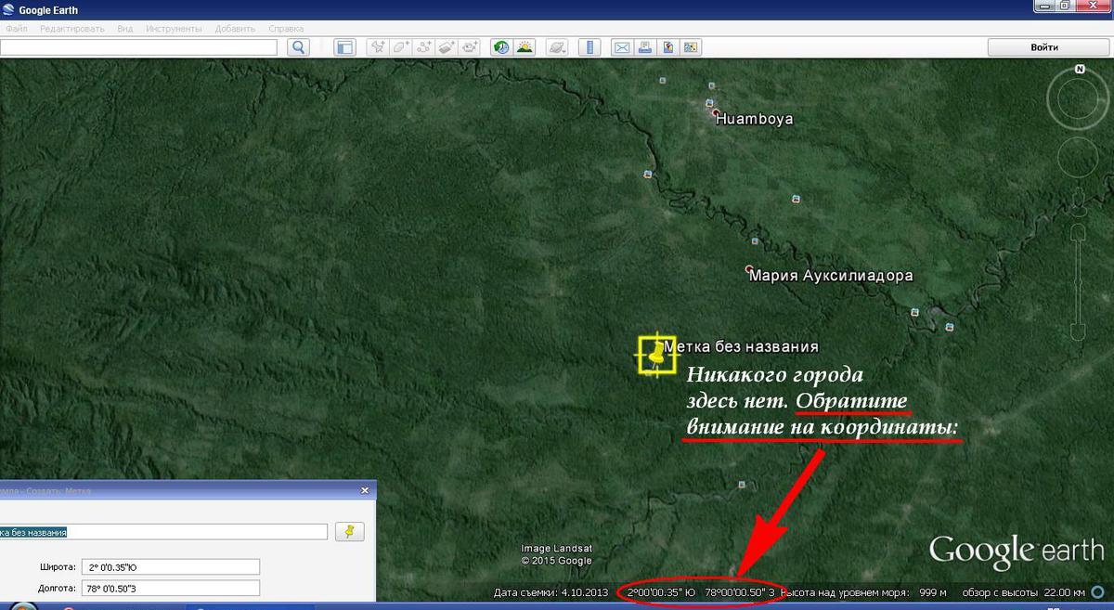Click the Windows Start orb
This screenshot has height=610, width=1114.
pyautogui.click(x=23, y=605)
